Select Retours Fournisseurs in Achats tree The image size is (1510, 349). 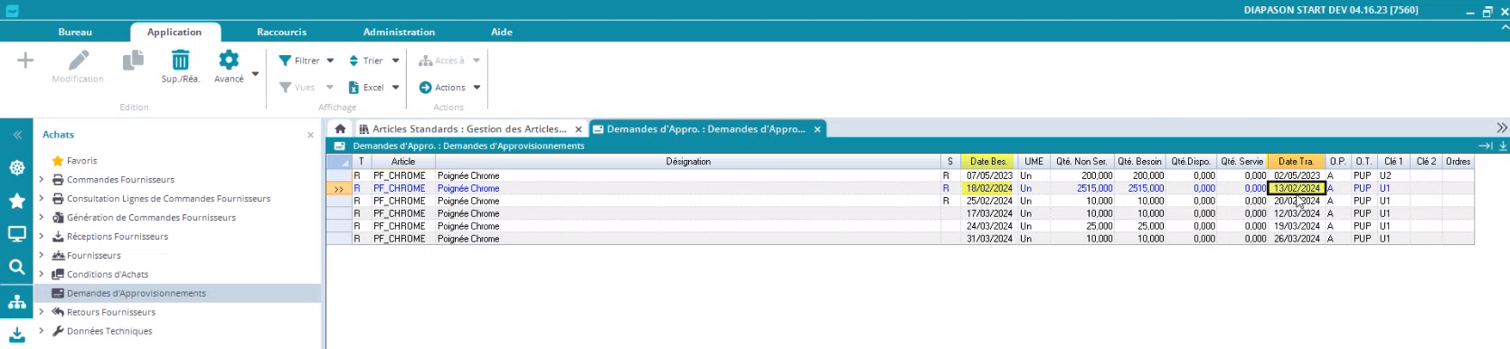click(110, 312)
